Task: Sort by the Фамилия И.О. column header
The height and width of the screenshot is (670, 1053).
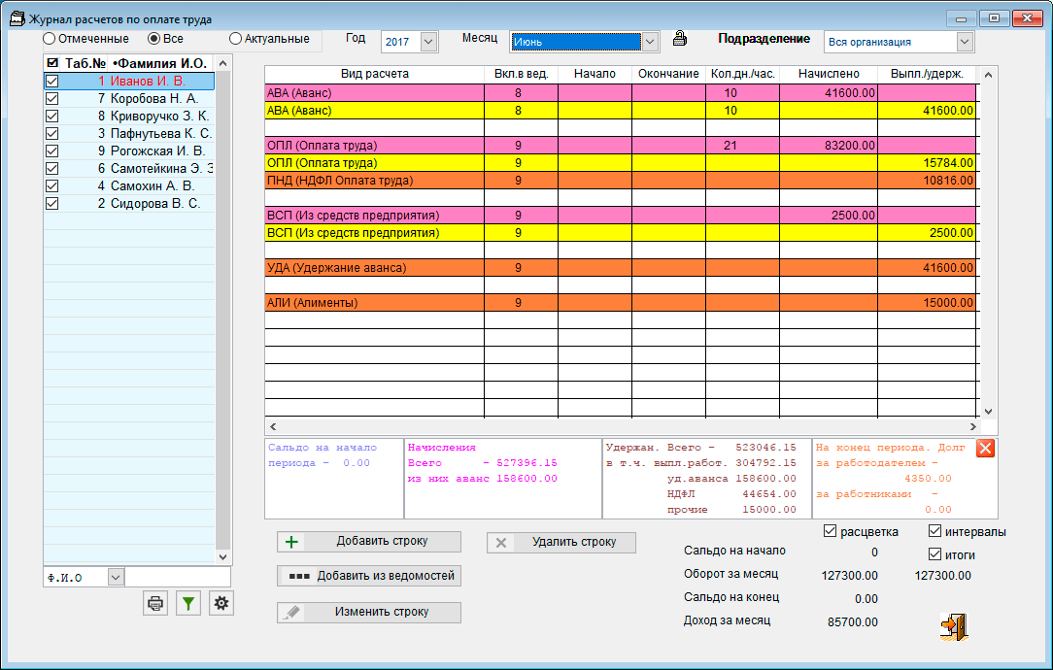Action: (161, 63)
